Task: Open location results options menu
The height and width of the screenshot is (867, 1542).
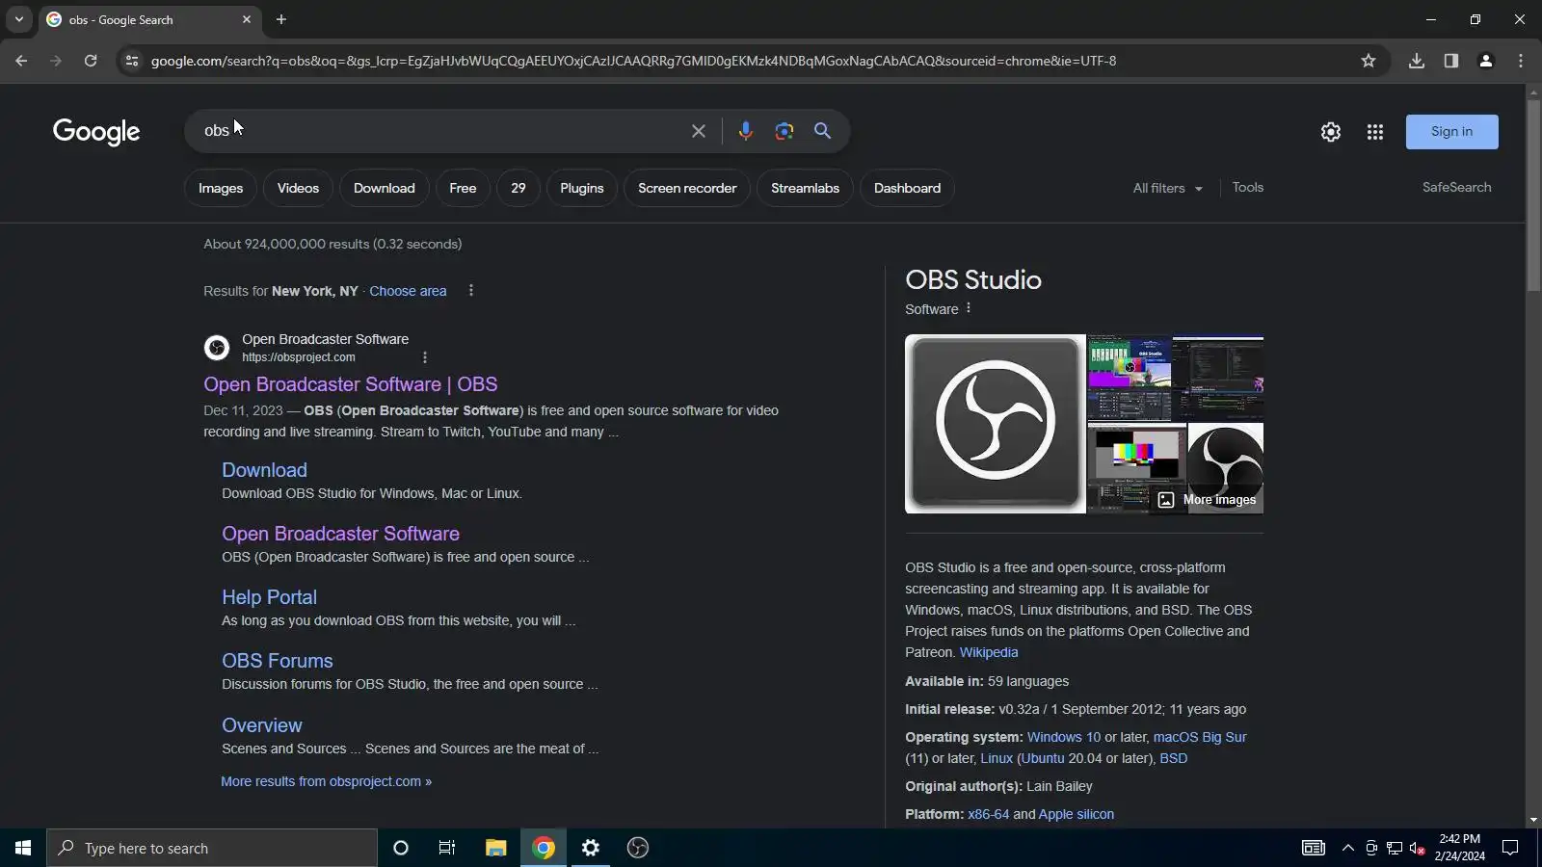Action: click(471, 291)
